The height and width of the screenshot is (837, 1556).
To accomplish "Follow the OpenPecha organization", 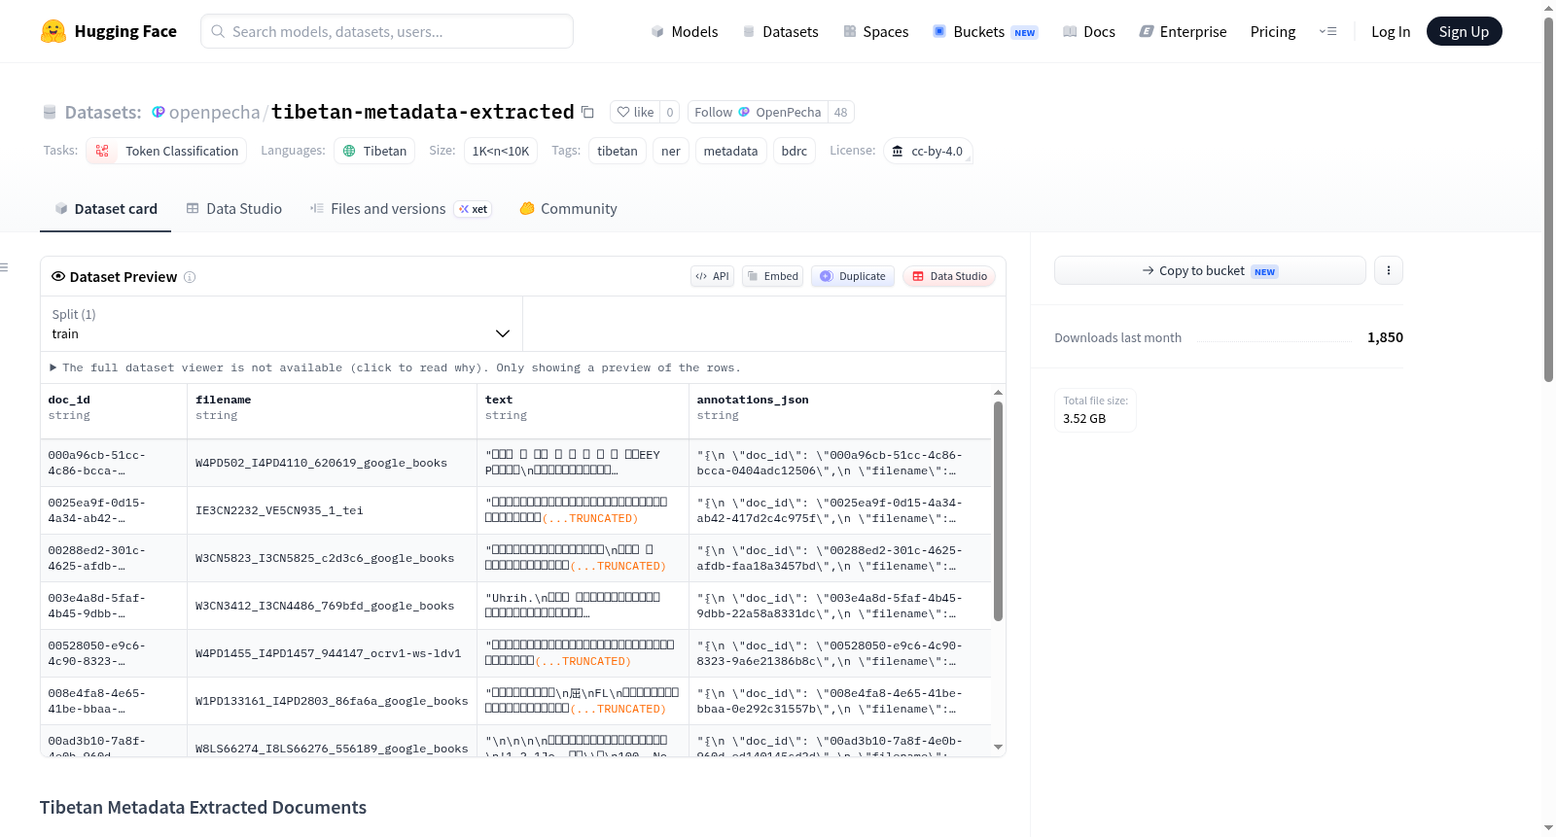I will (x=758, y=112).
